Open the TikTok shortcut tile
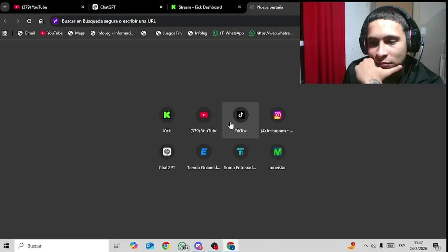Image resolution: width=448 pixels, height=252 pixels. (x=241, y=120)
